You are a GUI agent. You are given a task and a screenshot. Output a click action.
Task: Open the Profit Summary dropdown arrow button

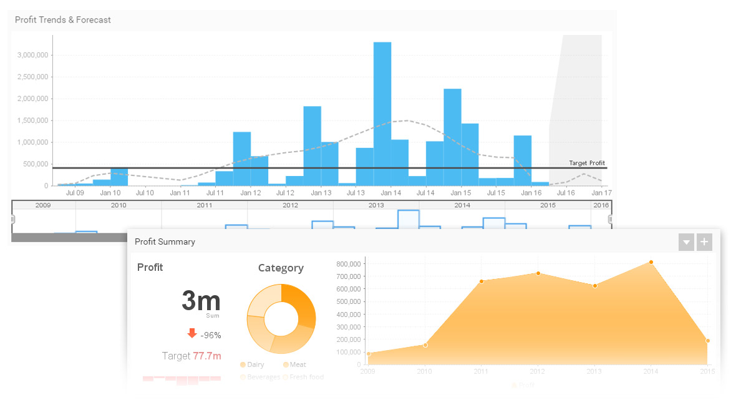(x=686, y=242)
